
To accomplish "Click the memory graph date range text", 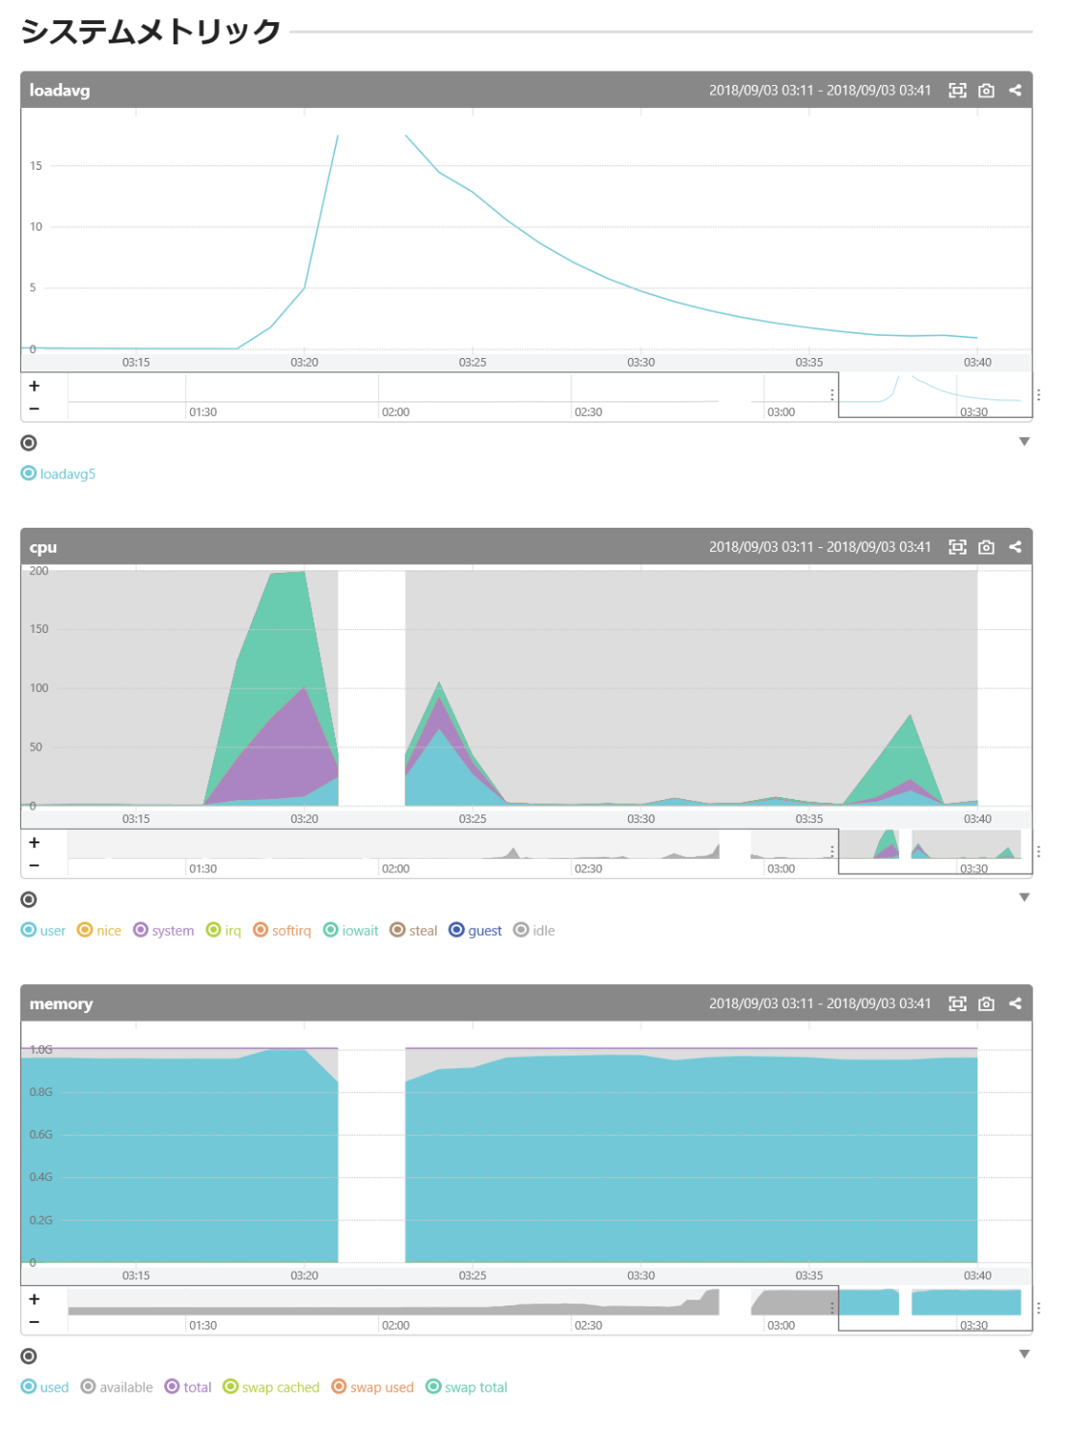I will coord(820,1003).
